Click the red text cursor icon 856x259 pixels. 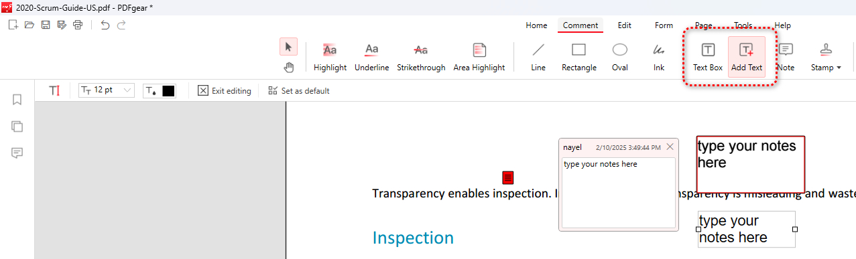click(55, 91)
